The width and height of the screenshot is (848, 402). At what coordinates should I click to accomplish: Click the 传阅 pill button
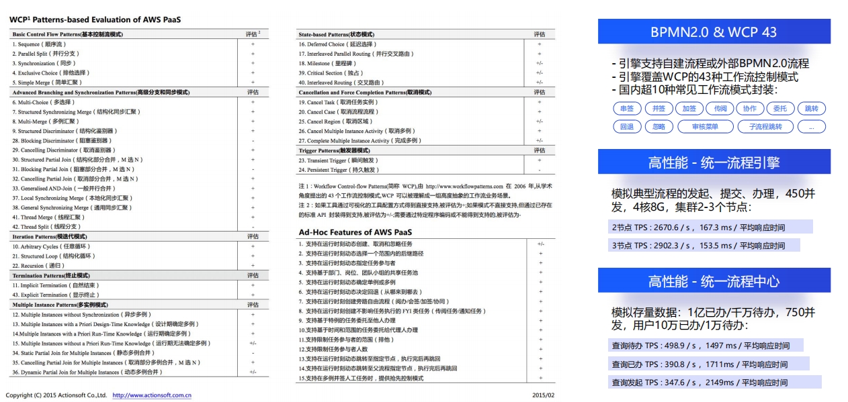720,108
